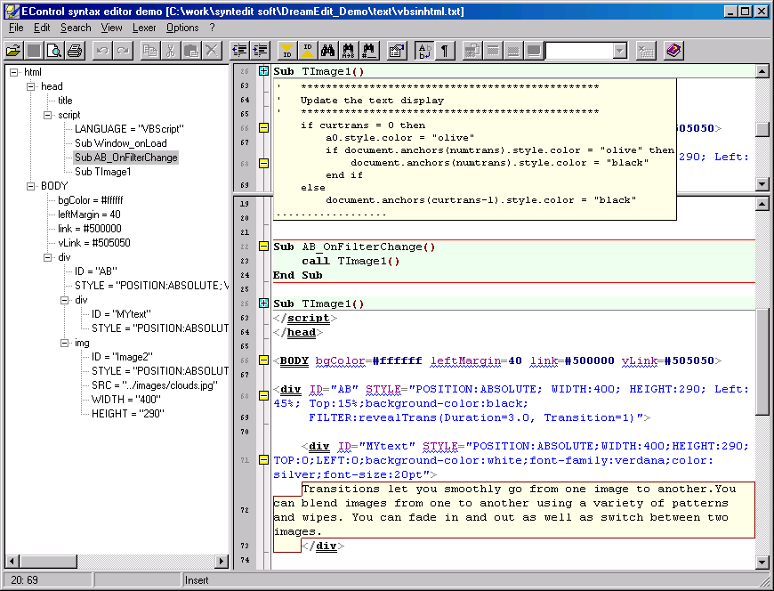Screen dimensions: 774x591
Task: Open print preview with magnifier page icon
Action: 53,51
